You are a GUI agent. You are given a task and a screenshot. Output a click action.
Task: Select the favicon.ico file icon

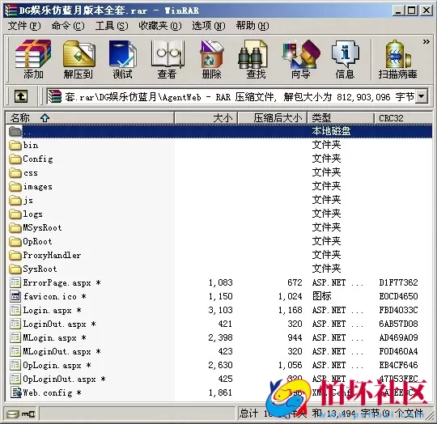[15, 296]
